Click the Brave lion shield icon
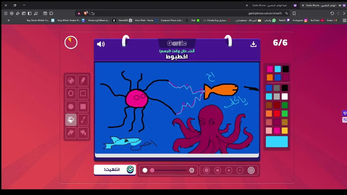Image resolution: width=347 pixels, height=195 pixels. 86,13
